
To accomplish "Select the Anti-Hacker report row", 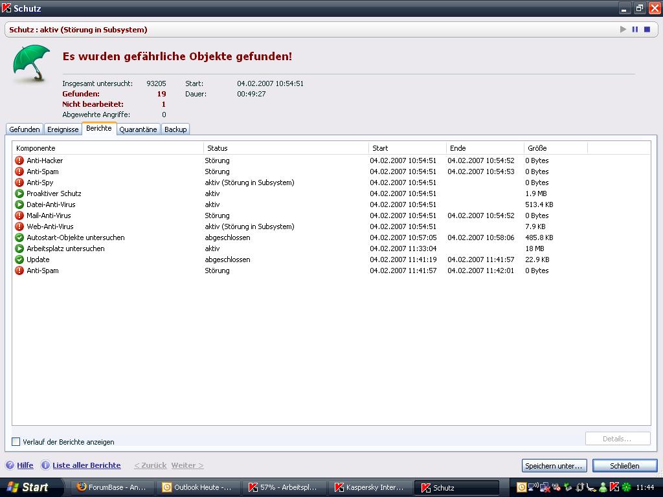I will 331,160.
